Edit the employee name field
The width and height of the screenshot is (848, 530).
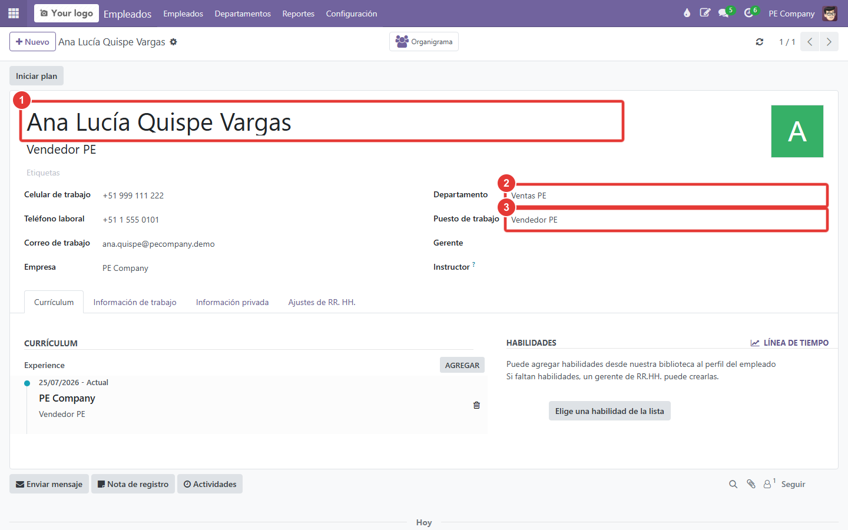pos(322,121)
